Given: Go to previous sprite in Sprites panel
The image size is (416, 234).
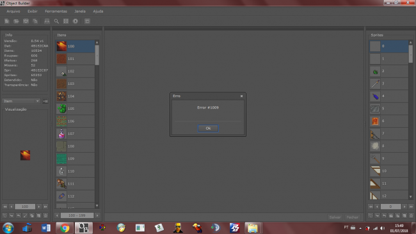Looking at the screenshot, I should click(377, 207).
